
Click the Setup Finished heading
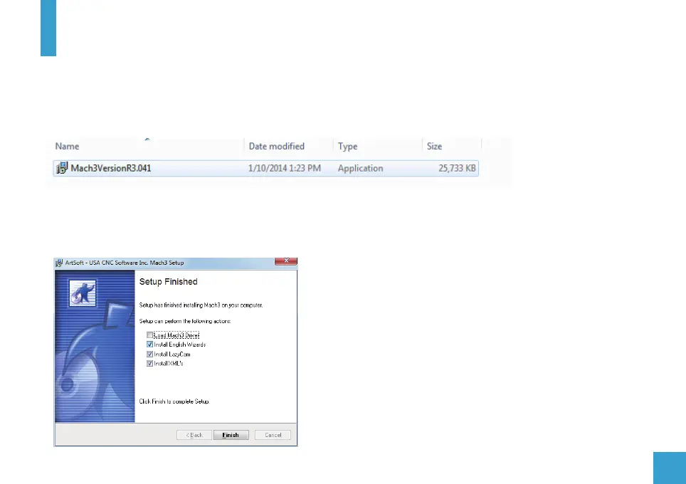coord(169,282)
